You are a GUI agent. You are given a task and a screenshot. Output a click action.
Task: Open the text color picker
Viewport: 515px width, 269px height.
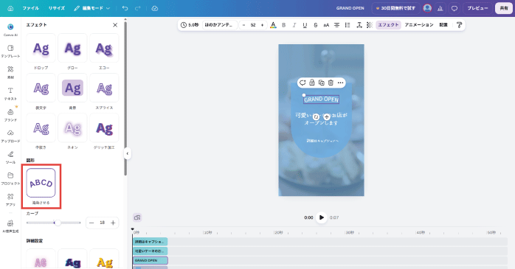[273, 25]
